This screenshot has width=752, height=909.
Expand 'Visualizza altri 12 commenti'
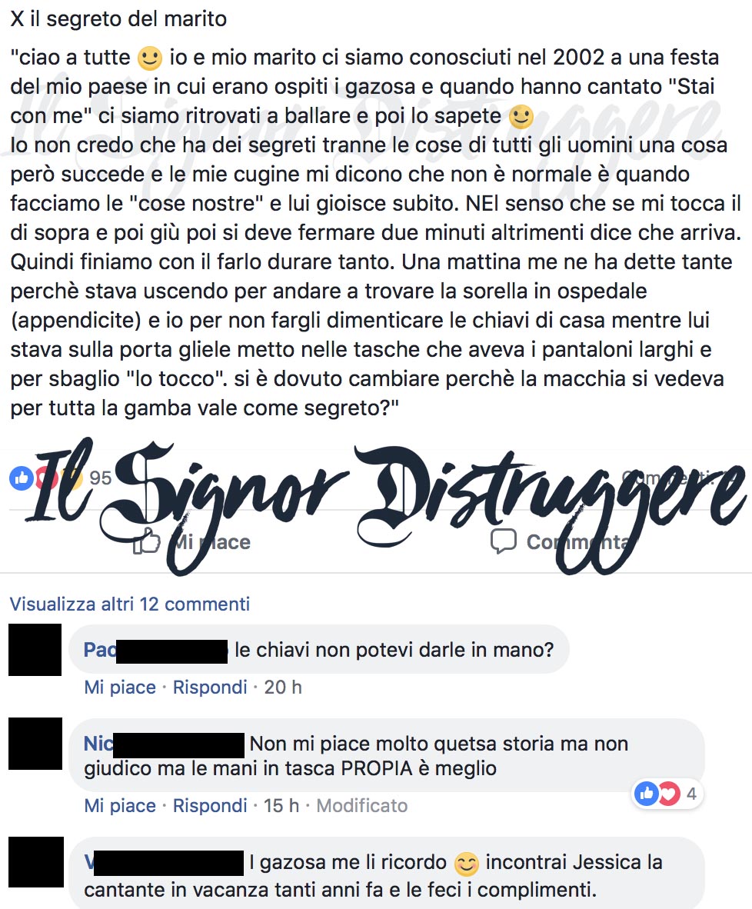pyautogui.click(x=129, y=604)
